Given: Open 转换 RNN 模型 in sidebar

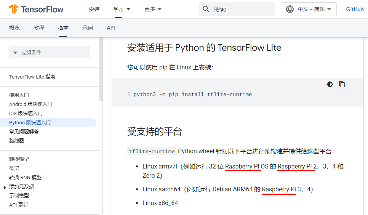Looking at the screenshot, I should 25,177.
